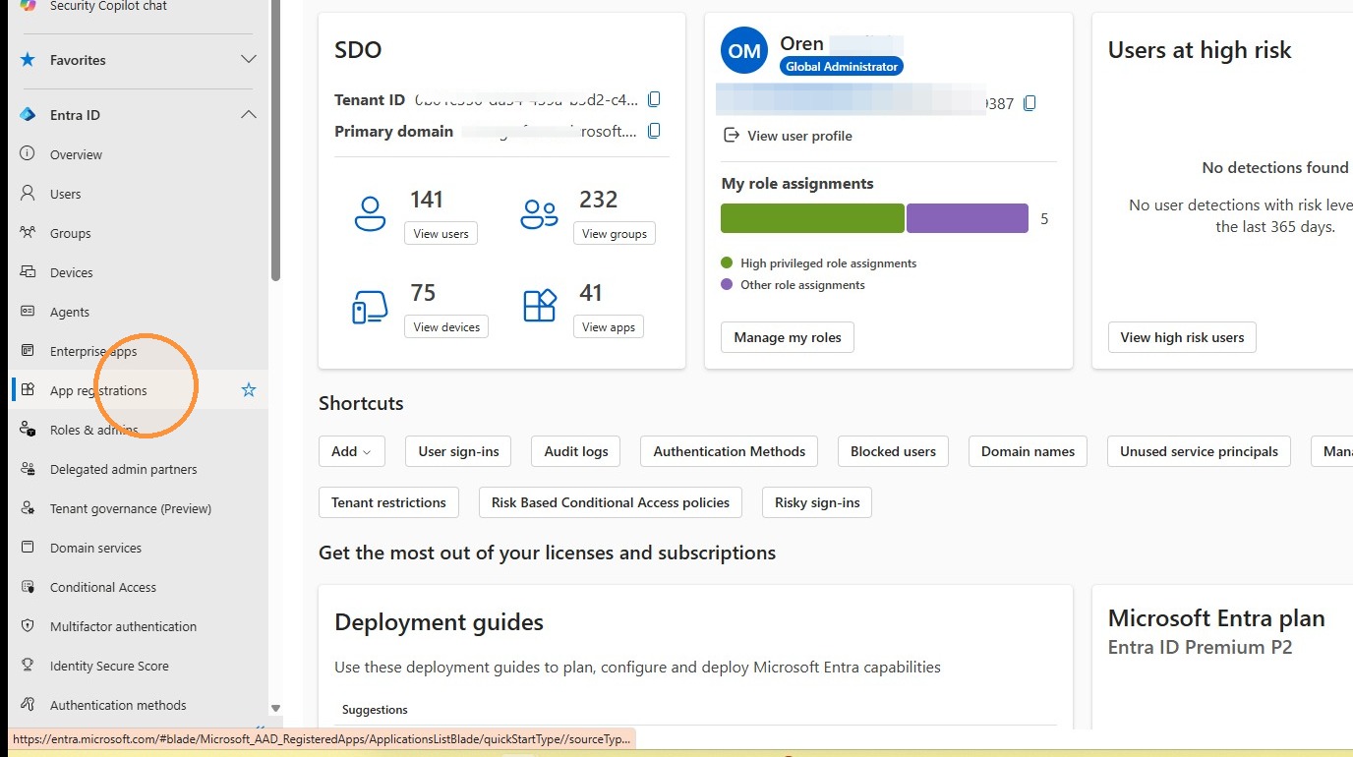Copy the Primary domain value
The image size is (1353, 757).
tap(654, 131)
